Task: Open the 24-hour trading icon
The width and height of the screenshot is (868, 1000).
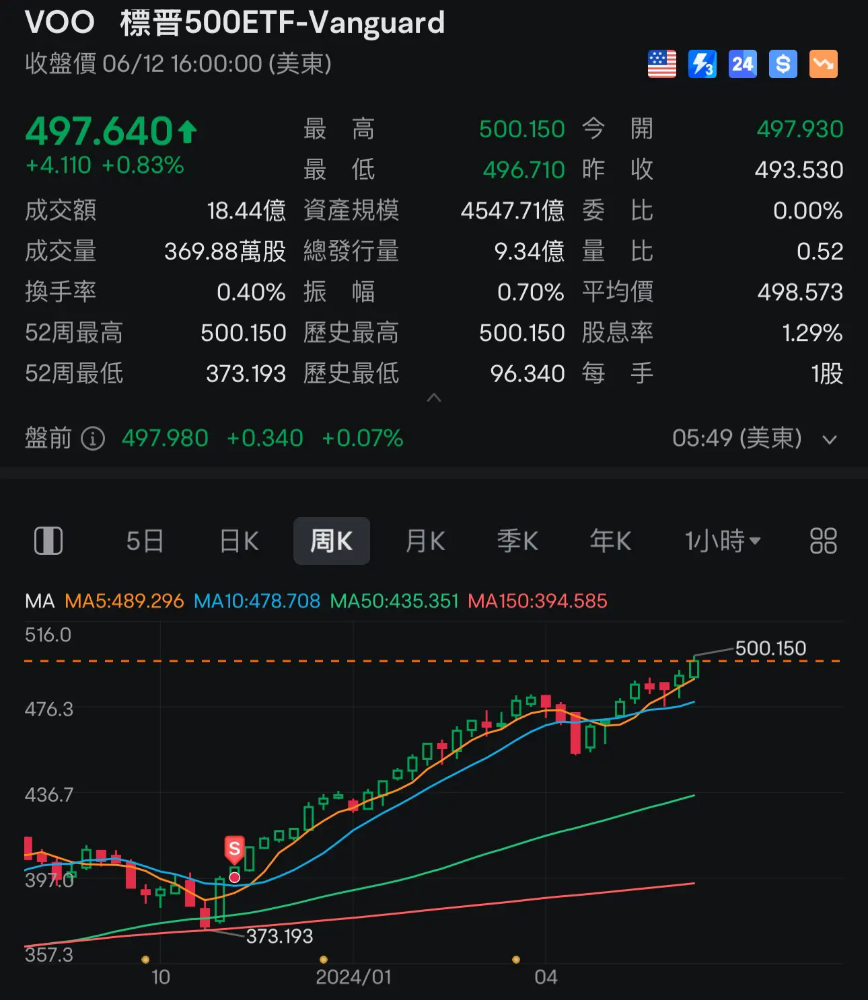Action: (743, 65)
